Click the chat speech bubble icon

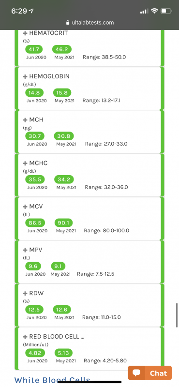pyautogui.click(x=136, y=373)
